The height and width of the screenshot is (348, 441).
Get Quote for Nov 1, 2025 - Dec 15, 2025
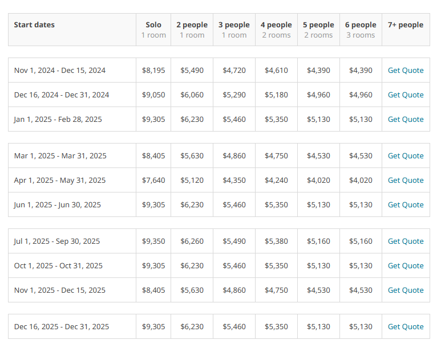click(x=406, y=290)
